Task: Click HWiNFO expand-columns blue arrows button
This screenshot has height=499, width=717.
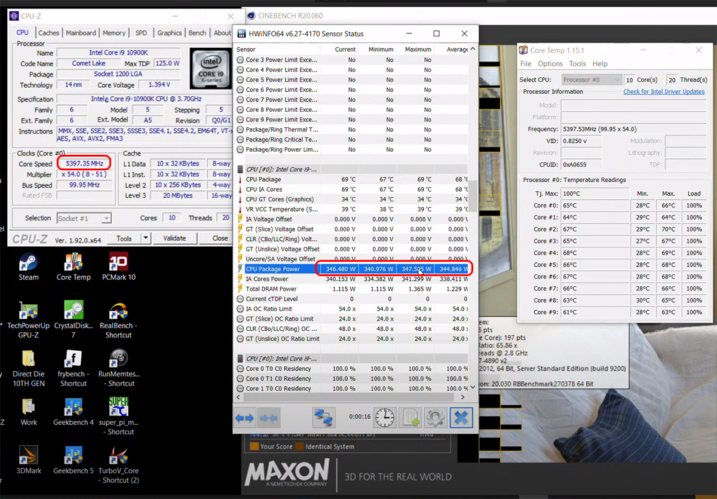Action: (x=244, y=418)
